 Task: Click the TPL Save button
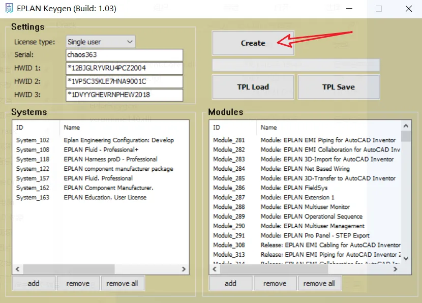click(x=339, y=87)
